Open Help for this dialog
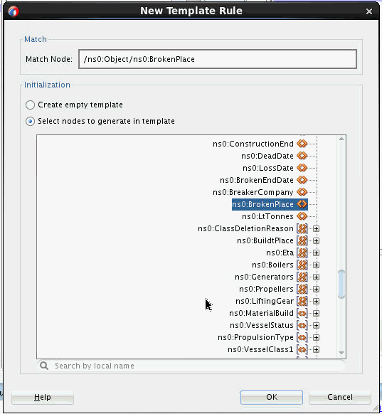The image size is (382, 414). click(x=43, y=397)
